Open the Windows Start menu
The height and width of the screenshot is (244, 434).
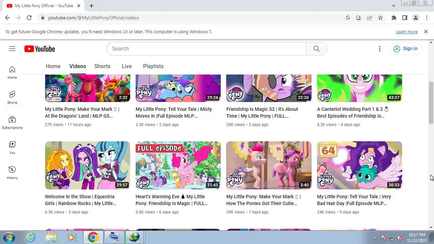pos(9,237)
